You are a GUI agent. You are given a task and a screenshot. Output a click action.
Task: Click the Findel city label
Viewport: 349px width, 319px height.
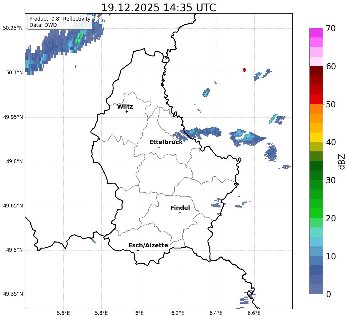pos(180,208)
